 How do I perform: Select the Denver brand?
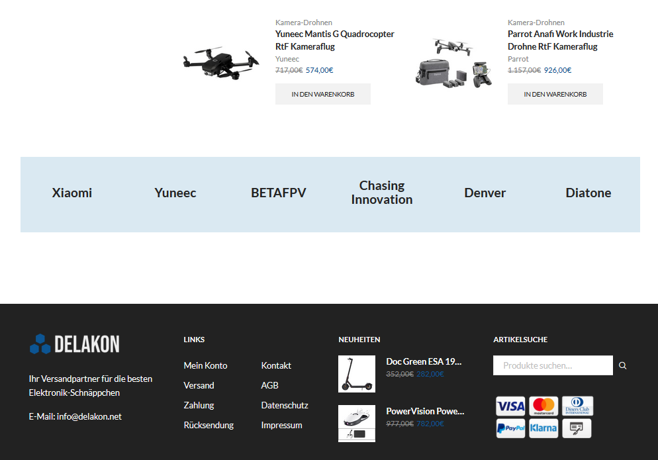[485, 193]
